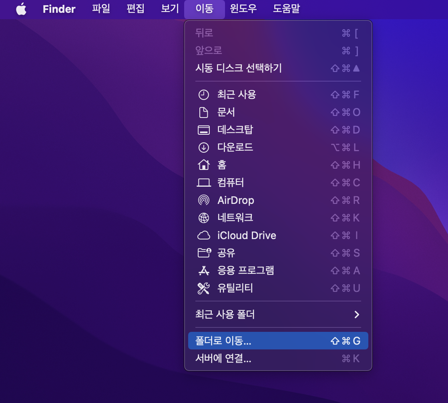Image resolution: width=448 pixels, height=403 pixels.
Task: Select 네트워크 text in menu
Action: pos(235,218)
